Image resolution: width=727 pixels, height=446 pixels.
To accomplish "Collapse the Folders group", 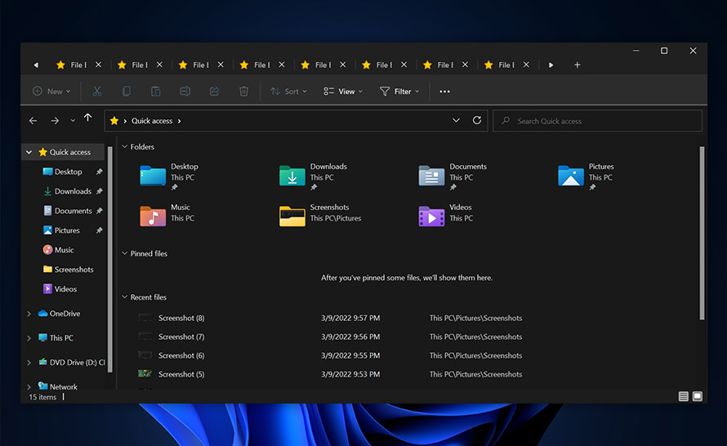I will tap(124, 146).
